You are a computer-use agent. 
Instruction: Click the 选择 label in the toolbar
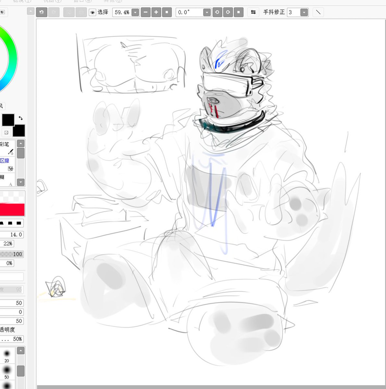tap(103, 12)
